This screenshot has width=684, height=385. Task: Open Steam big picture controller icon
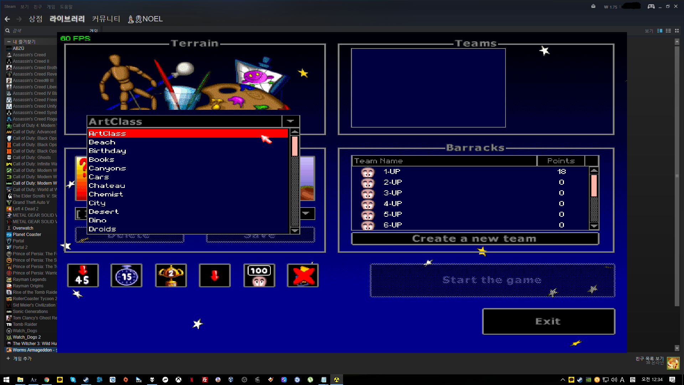tap(651, 6)
